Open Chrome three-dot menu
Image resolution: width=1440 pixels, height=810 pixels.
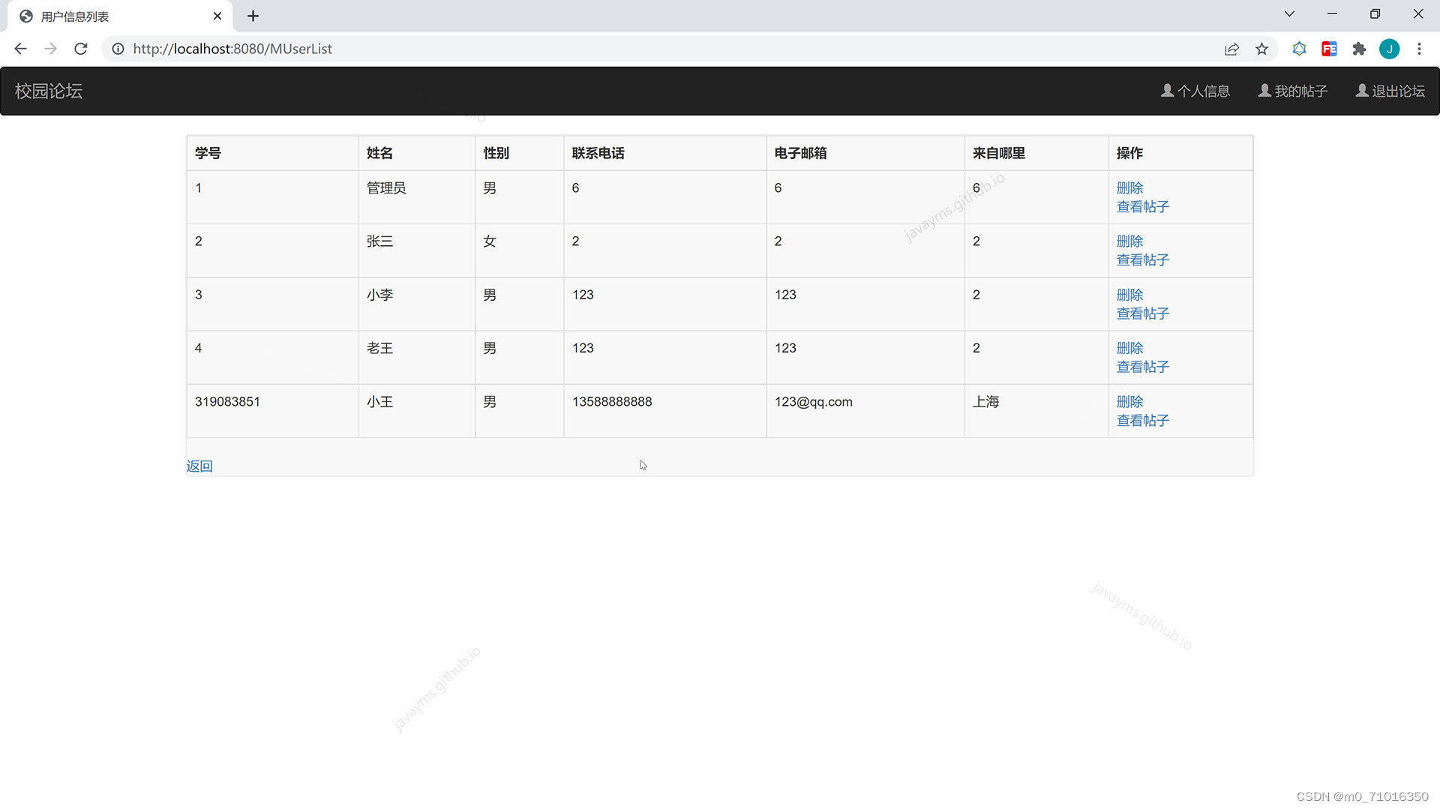coord(1419,49)
